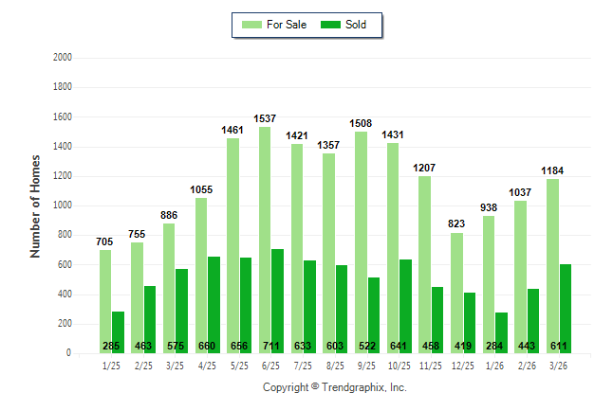Toggle the Sold legend label
The image size is (613, 411).
[356, 25]
